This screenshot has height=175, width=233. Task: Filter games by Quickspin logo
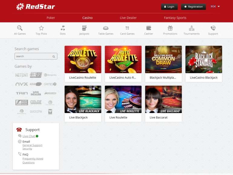coord(36,111)
